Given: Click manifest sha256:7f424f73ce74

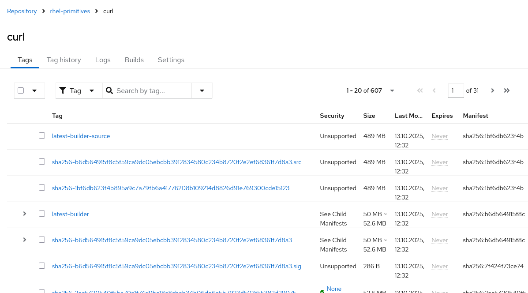Looking at the screenshot, I should (x=493, y=266).
